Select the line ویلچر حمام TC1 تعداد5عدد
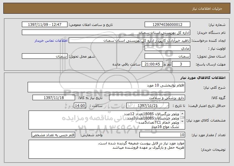 coord(159,122)
